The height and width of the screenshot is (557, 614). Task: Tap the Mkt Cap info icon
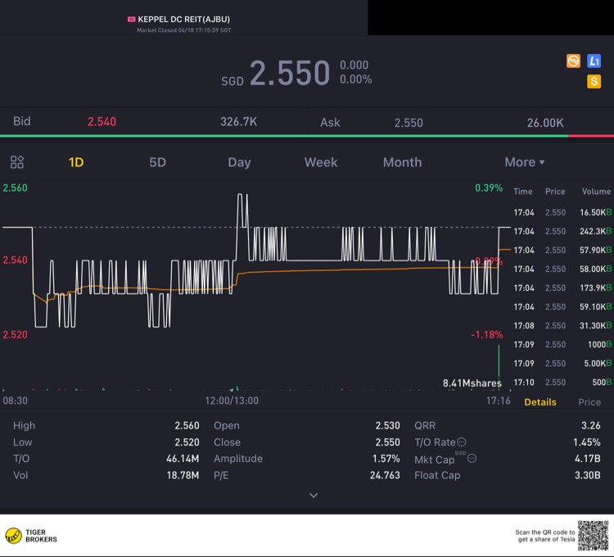click(472, 458)
